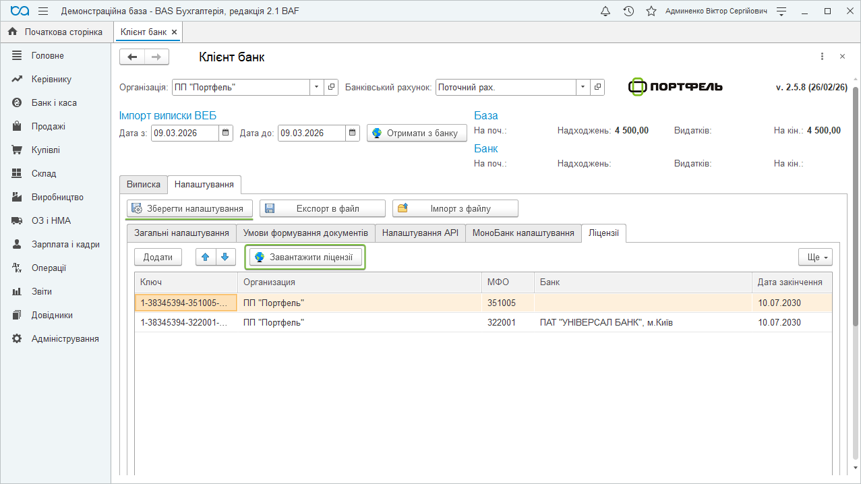Screen dimensions: 861x484
Task: Open the history clock icon
Action: pos(628,11)
